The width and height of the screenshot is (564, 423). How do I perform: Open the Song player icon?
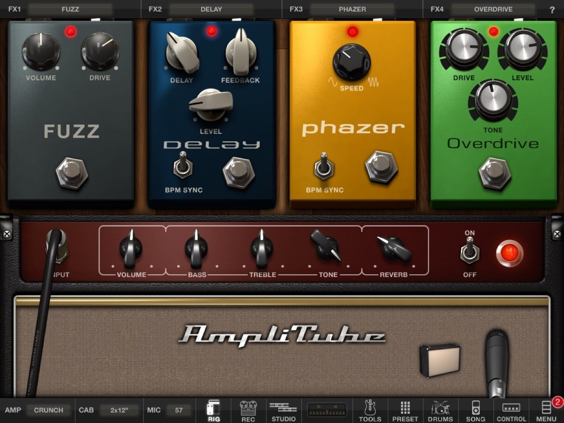tap(476, 411)
